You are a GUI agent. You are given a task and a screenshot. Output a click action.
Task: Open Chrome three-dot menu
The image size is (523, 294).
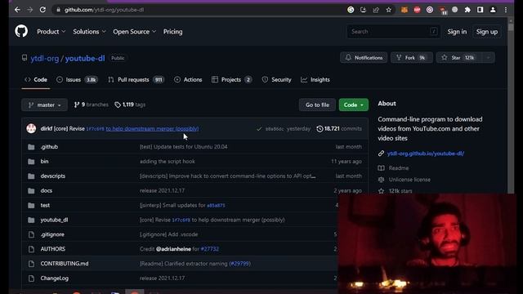[x=506, y=10]
